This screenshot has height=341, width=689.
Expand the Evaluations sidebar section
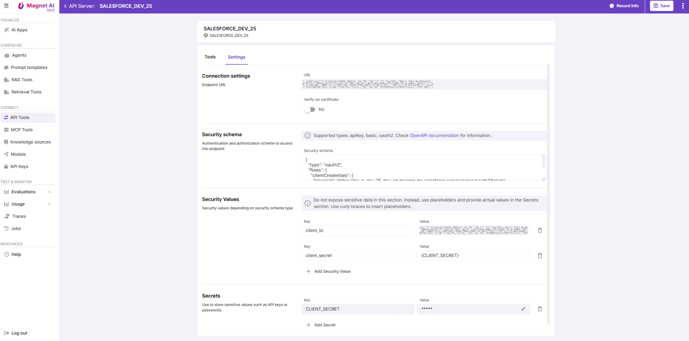(49, 192)
